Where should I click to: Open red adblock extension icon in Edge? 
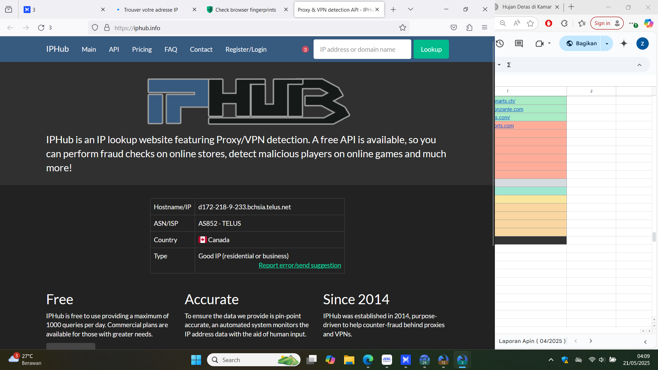pyautogui.click(x=549, y=23)
